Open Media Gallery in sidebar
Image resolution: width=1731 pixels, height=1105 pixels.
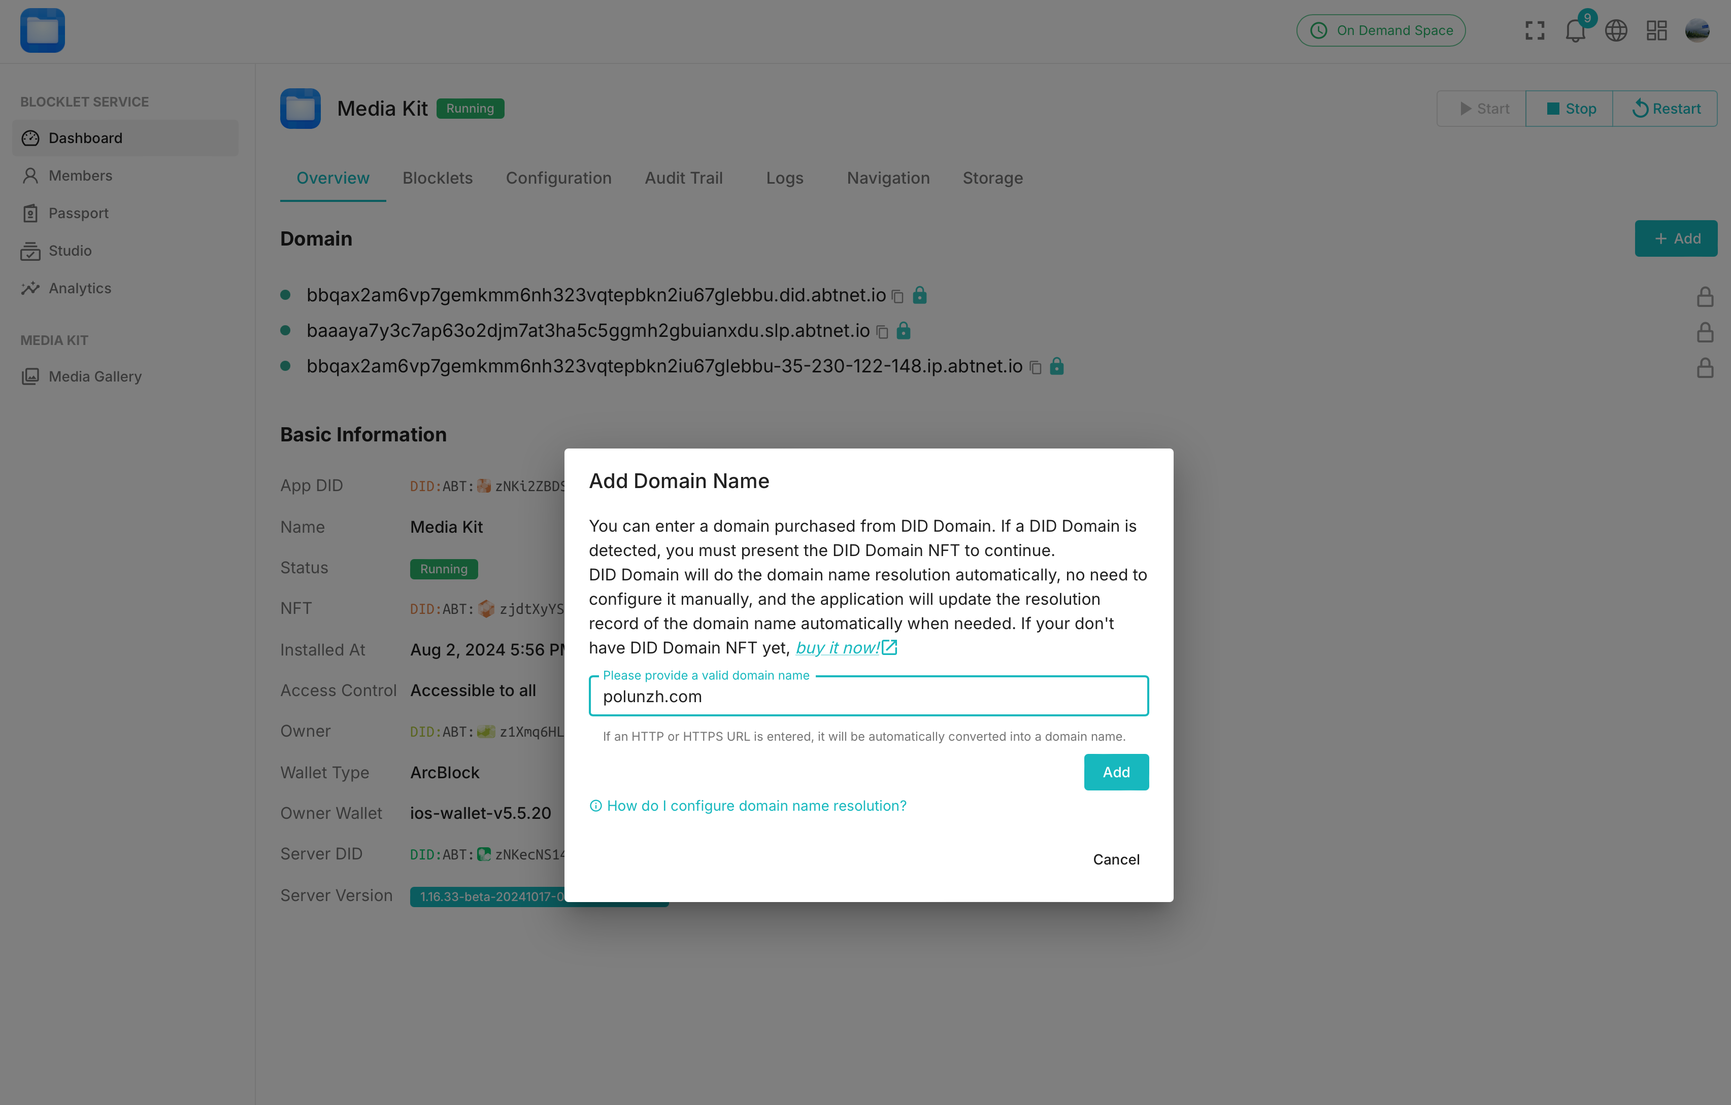(x=95, y=376)
